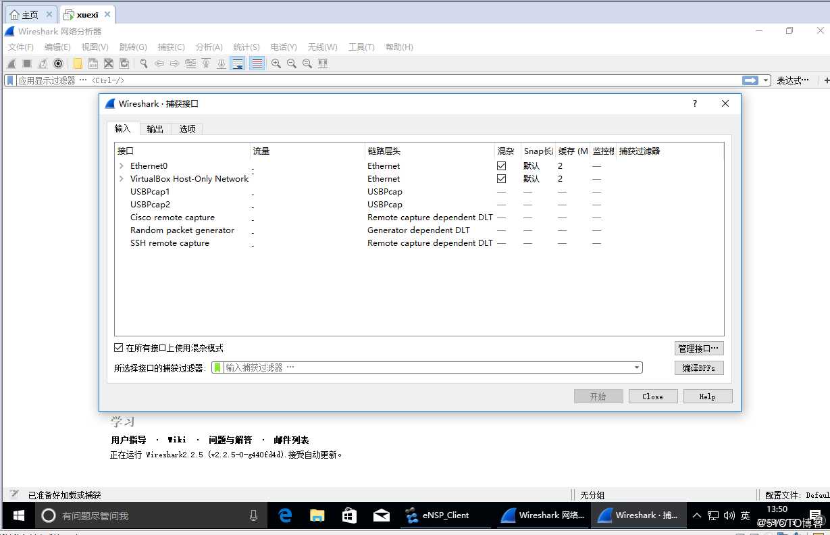Select SSH remote capture interface
830x535 pixels.
pyautogui.click(x=419, y=243)
